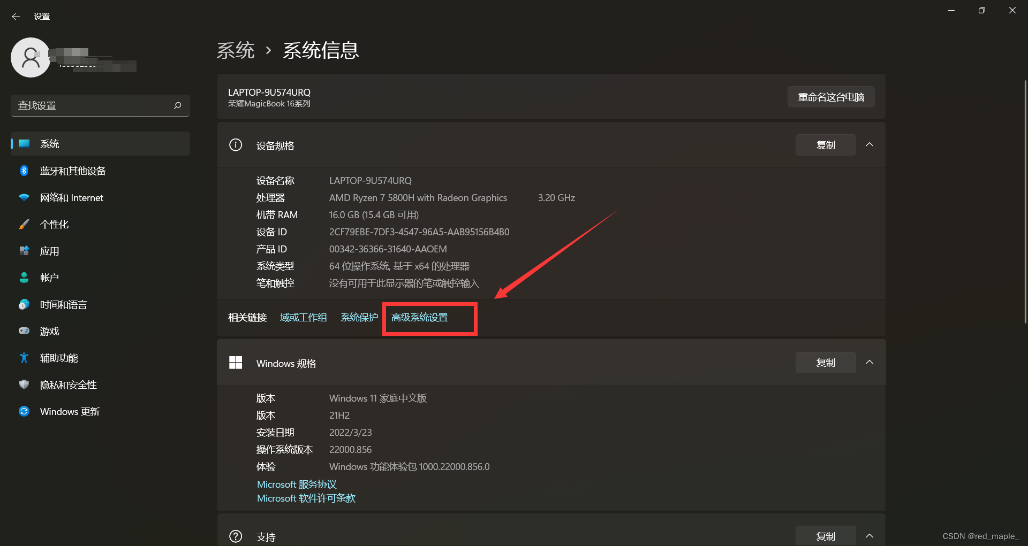Click the 系统 monitor icon in sidebar
1028x546 pixels.
(24, 144)
